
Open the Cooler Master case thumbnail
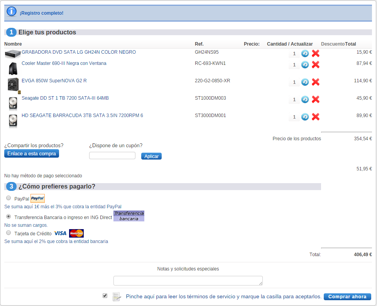[13, 68]
